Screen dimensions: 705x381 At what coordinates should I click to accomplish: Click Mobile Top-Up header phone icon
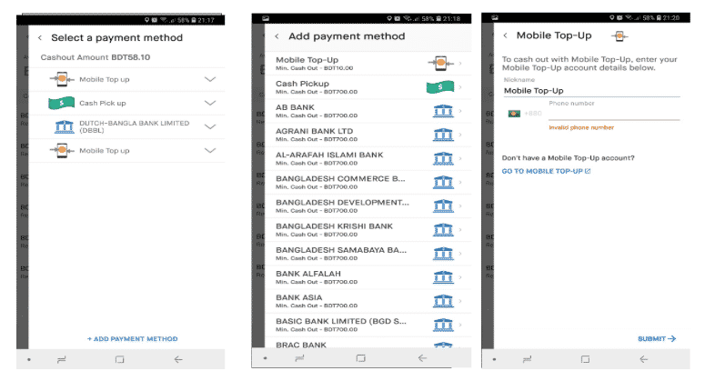click(x=619, y=36)
